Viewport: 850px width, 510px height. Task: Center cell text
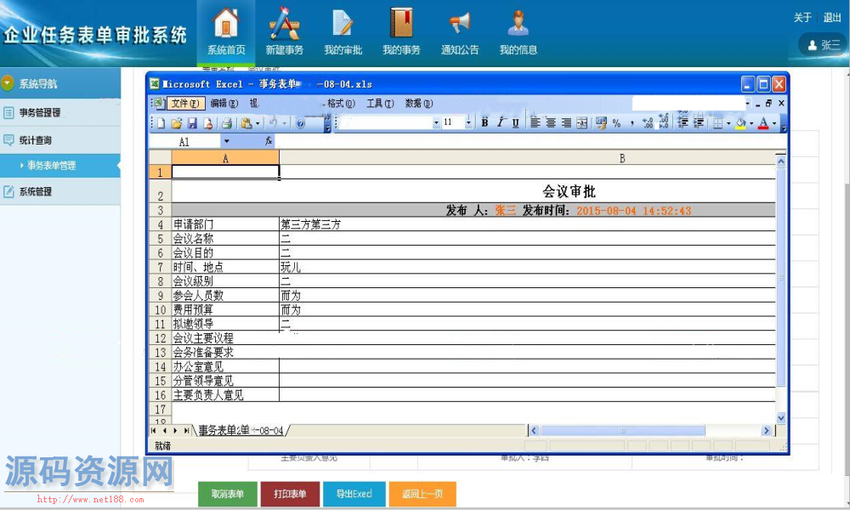click(551, 123)
